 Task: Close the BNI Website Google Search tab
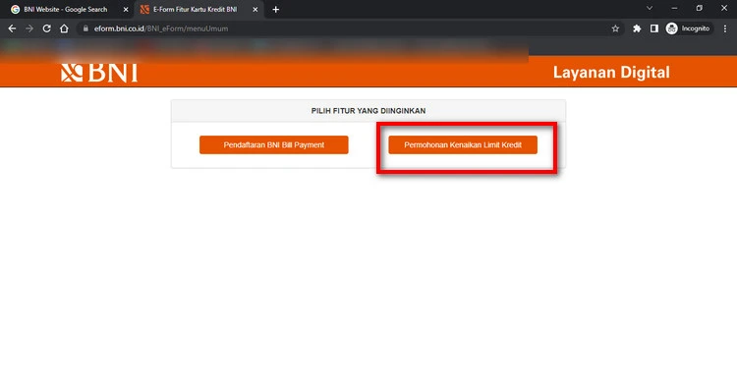(126, 10)
